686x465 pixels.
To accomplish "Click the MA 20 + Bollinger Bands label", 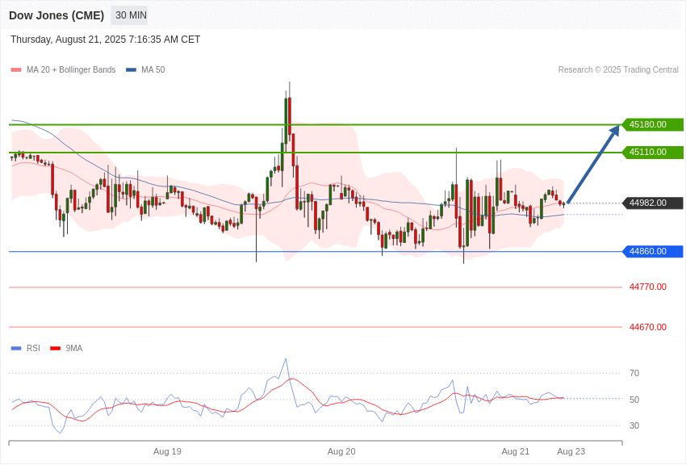I will tap(71, 70).
